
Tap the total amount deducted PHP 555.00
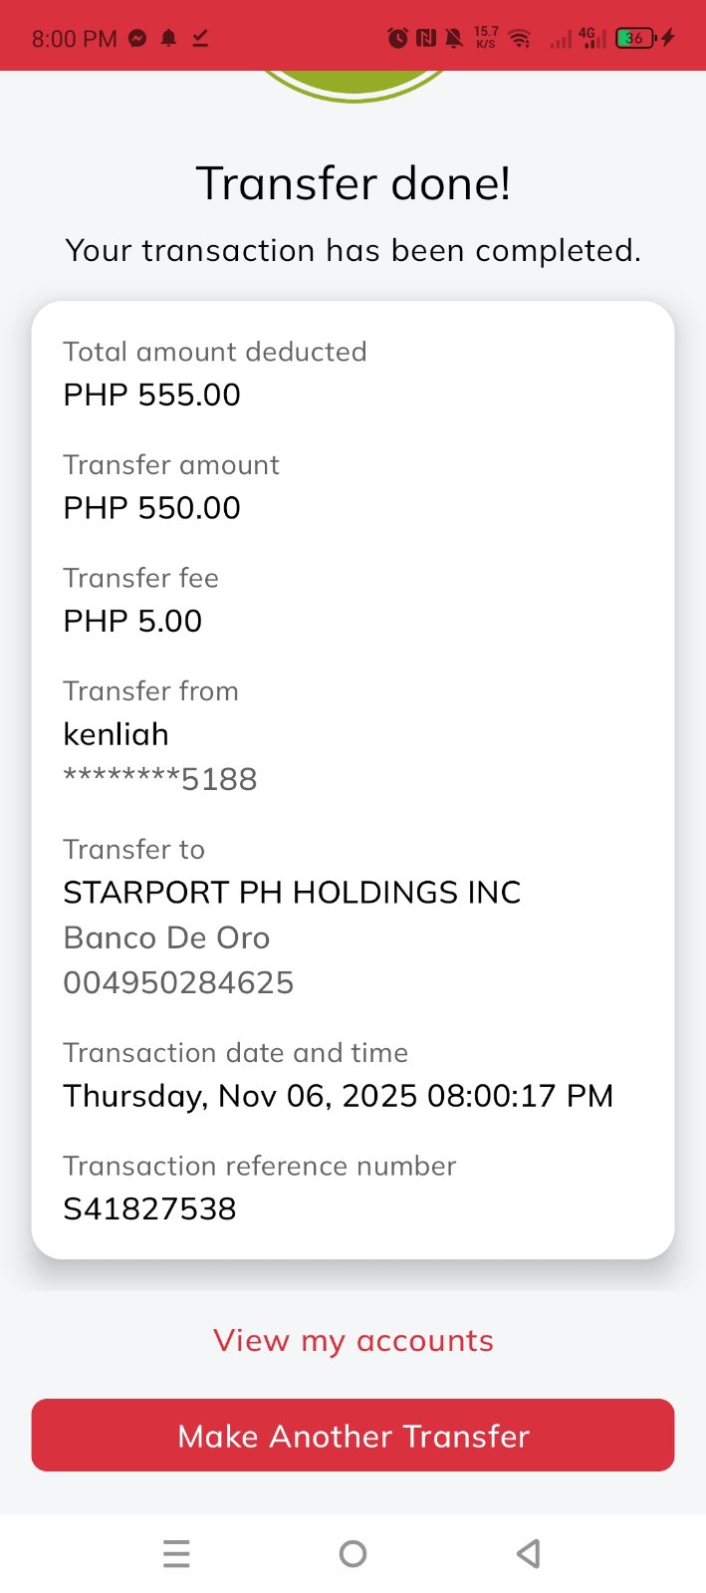click(151, 395)
